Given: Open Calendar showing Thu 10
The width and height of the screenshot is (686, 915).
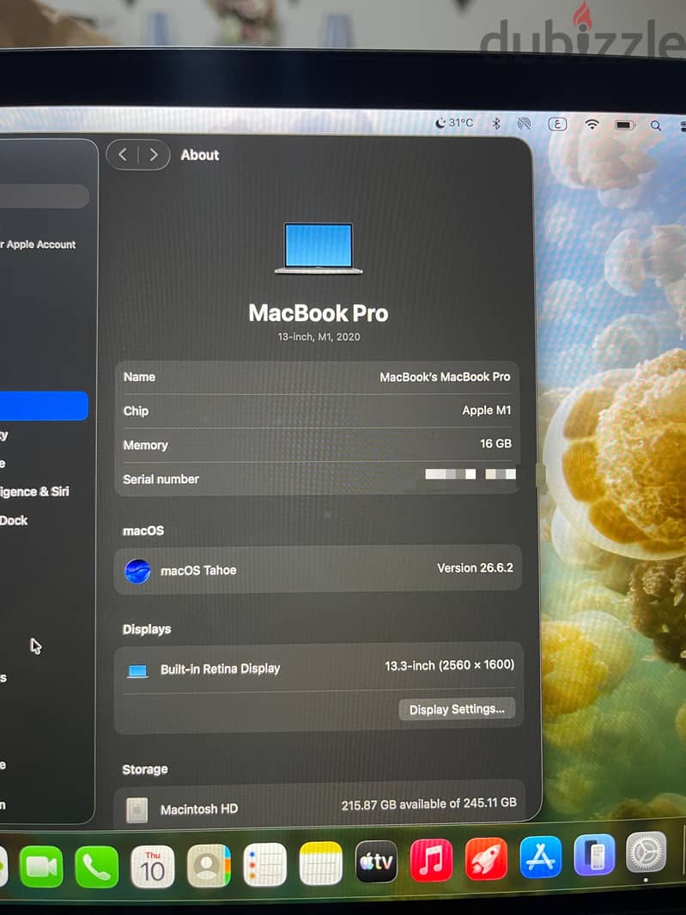Looking at the screenshot, I should tap(152, 867).
